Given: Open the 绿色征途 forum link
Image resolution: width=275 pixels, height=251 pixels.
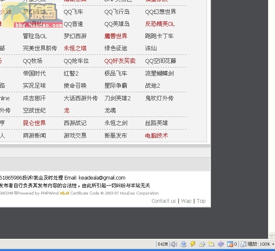Looking at the screenshot, I should 116,48.
